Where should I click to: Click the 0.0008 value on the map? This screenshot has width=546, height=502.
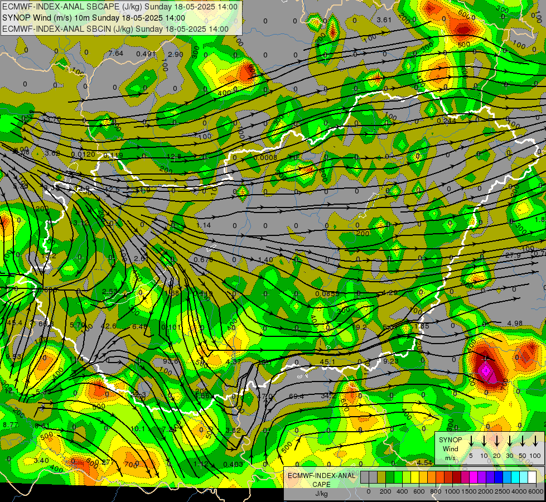click(265, 157)
